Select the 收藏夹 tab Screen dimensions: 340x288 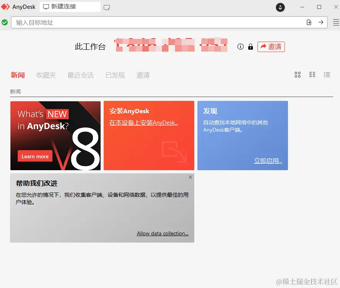pos(46,75)
